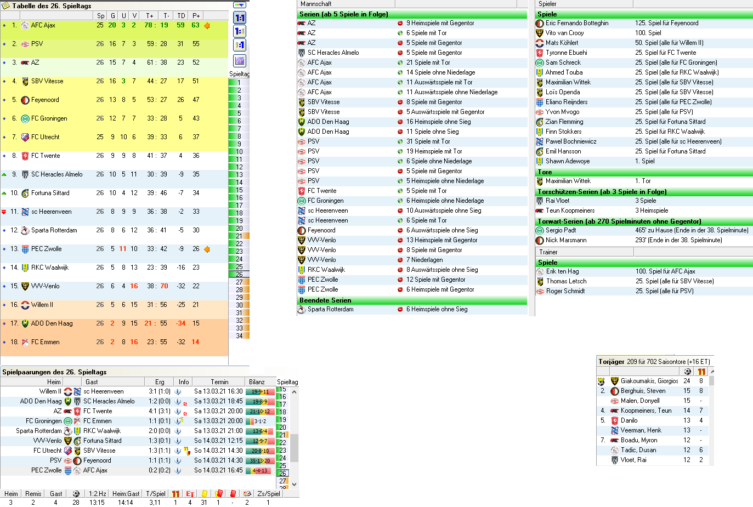The image size is (753, 507).
Task: Select the FC Emmen row in the standings
Action: (x=114, y=342)
